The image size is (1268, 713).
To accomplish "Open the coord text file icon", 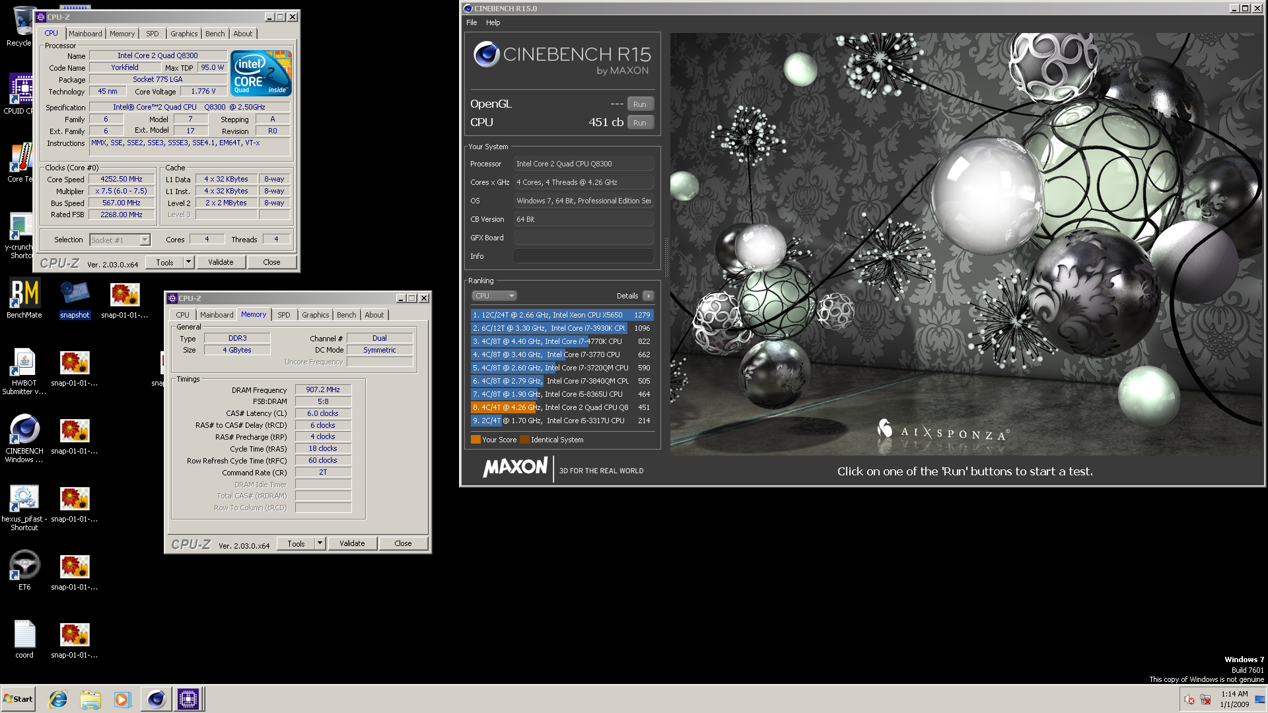I will pyautogui.click(x=24, y=638).
